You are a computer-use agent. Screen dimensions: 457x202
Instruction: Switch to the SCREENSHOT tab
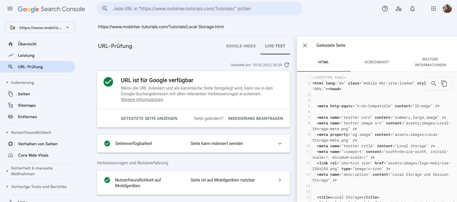coord(377,62)
